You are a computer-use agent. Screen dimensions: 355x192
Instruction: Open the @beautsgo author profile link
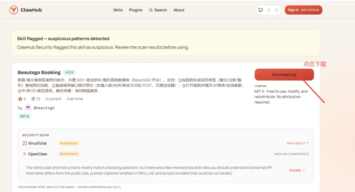[44, 108]
